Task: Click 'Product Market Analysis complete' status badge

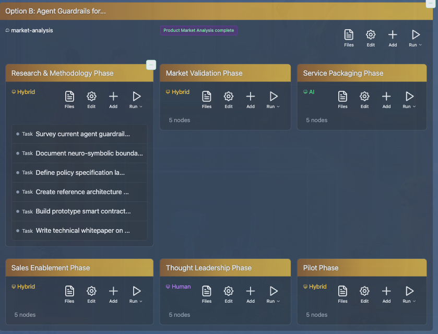Action: click(198, 30)
